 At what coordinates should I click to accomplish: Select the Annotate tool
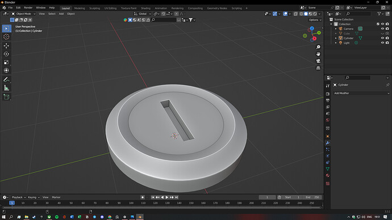pyautogui.click(x=6, y=79)
